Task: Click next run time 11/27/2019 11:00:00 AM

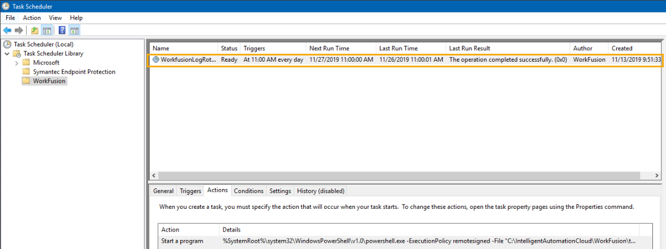Action: (x=341, y=60)
